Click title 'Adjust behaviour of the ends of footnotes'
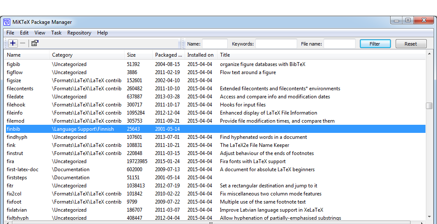The width and height of the screenshot is (437, 224). pyautogui.click(x=267, y=153)
